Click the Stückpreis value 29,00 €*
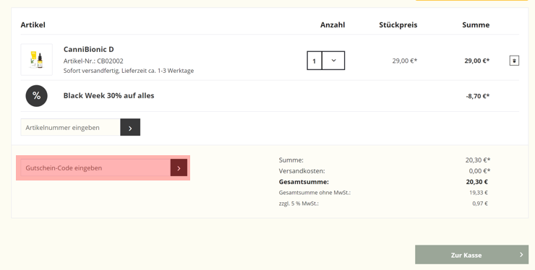The width and height of the screenshot is (535, 270). (x=405, y=61)
